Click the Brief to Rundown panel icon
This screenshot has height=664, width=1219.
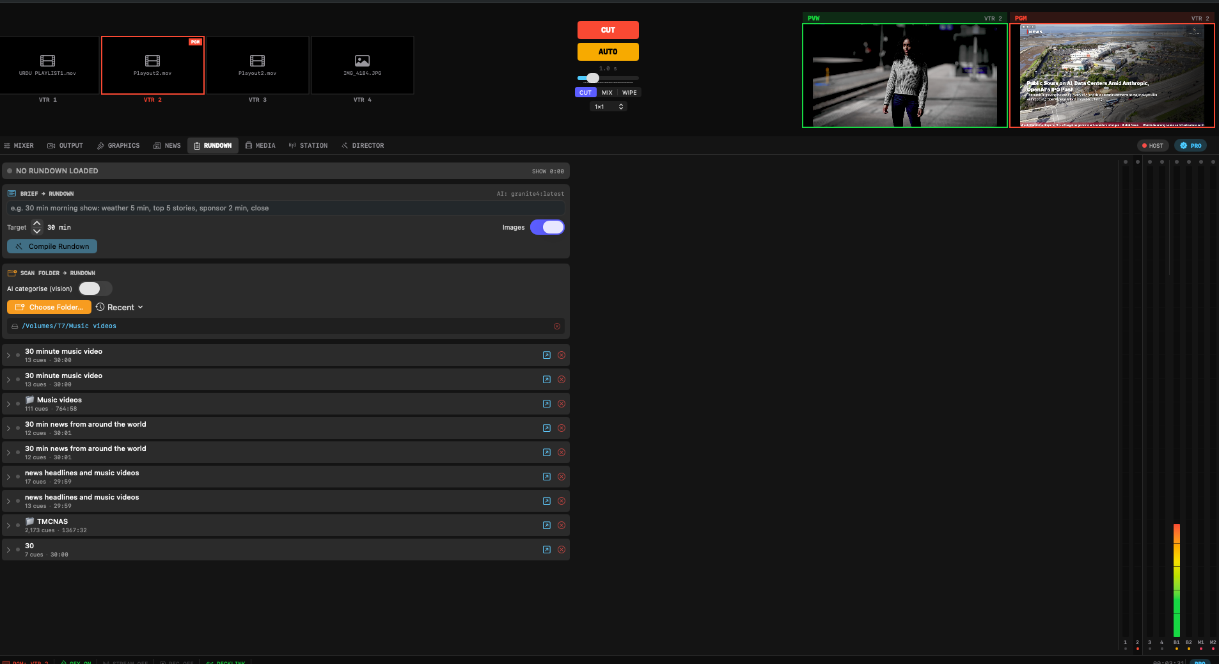tap(12, 193)
